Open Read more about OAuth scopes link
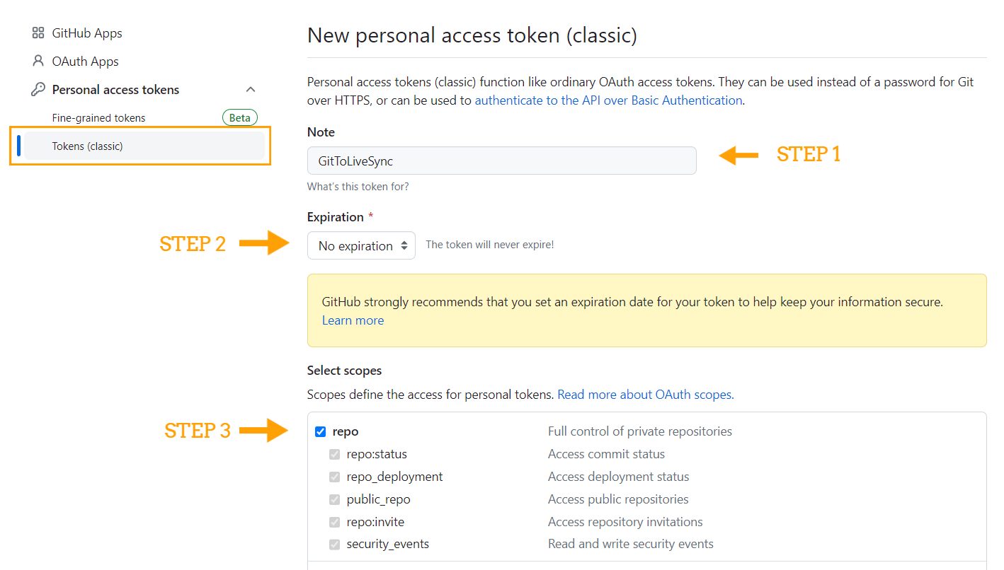Viewport: 1004px width, 570px height. (645, 395)
